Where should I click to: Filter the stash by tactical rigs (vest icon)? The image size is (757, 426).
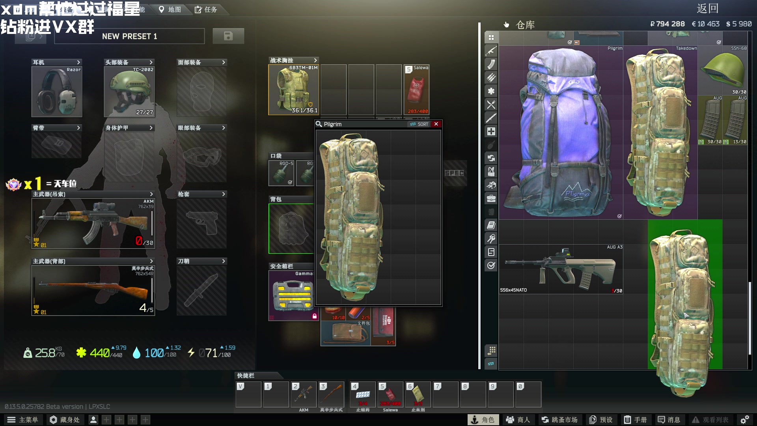pos(491,172)
